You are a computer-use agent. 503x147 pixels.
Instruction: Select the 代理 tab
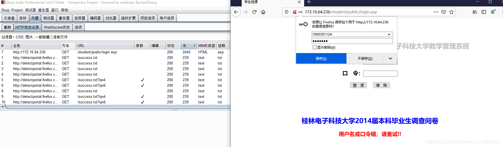pyautogui.click(x=35, y=18)
